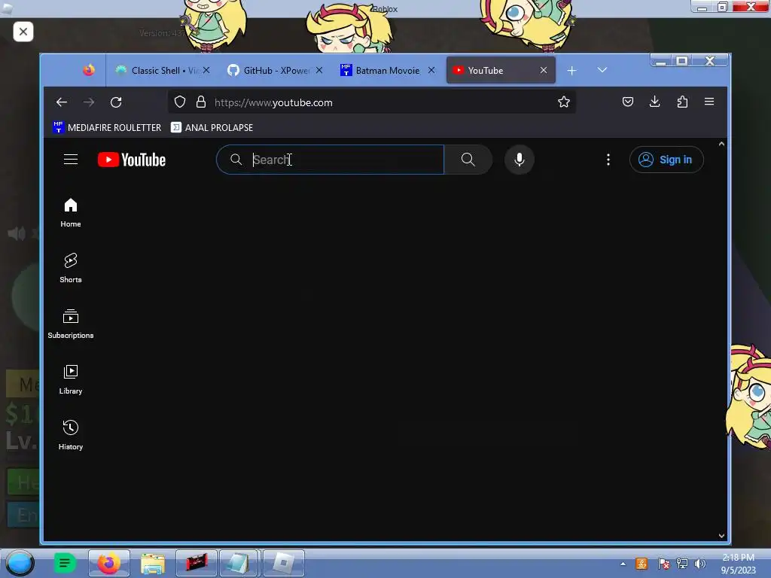
Task: Close the GitHub tab
Action: (x=319, y=70)
